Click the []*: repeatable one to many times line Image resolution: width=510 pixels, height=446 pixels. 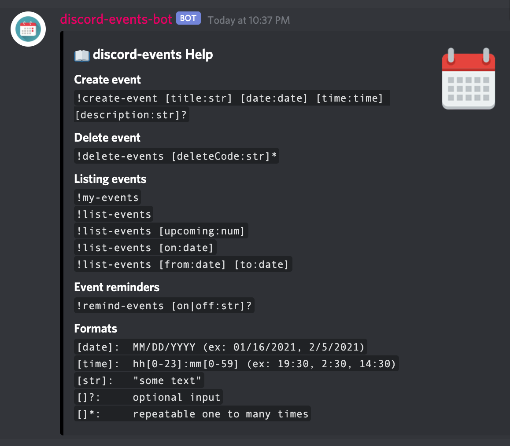point(192,413)
